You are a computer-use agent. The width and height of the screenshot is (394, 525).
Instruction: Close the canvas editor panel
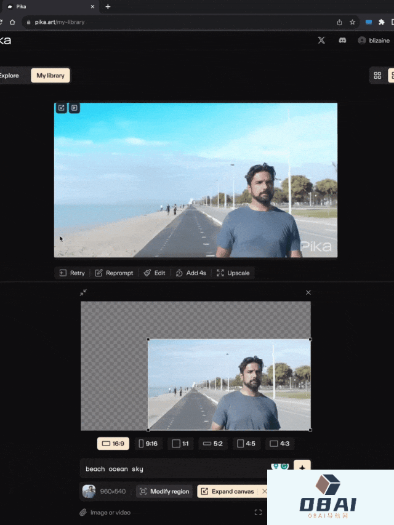coord(308,292)
